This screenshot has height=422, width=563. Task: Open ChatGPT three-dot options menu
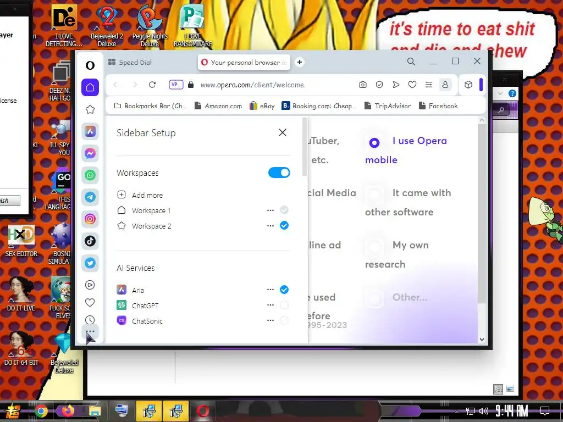tap(271, 305)
